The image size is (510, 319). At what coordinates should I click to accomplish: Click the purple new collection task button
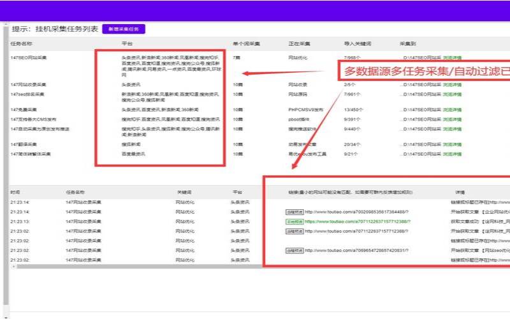tap(124, 29)
